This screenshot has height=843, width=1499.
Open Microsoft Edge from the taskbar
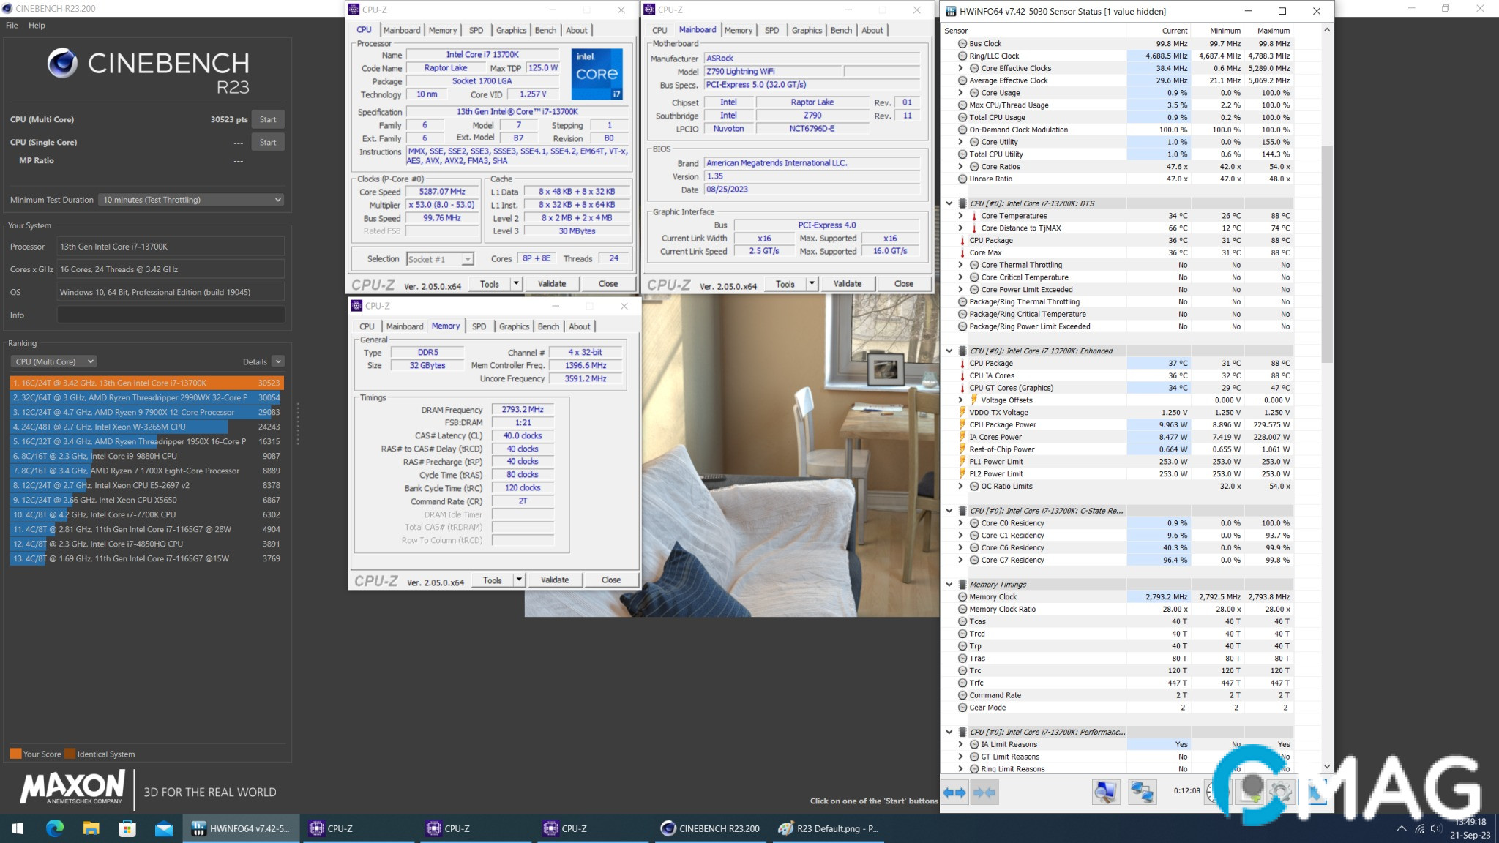(55, 828)
